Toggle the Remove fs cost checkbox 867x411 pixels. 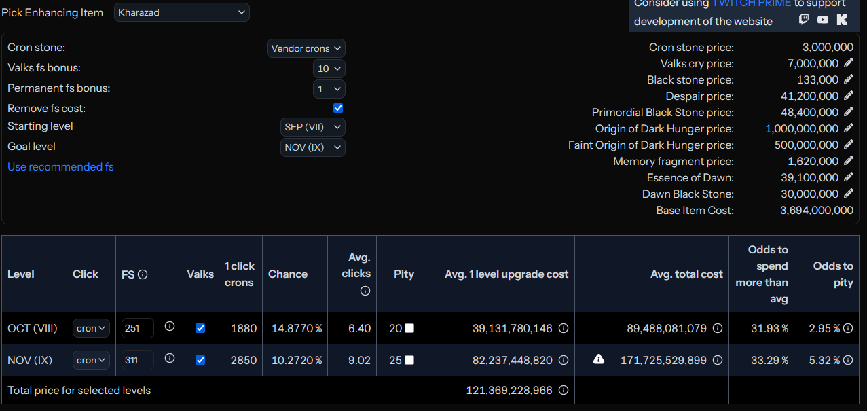[338, 108]
